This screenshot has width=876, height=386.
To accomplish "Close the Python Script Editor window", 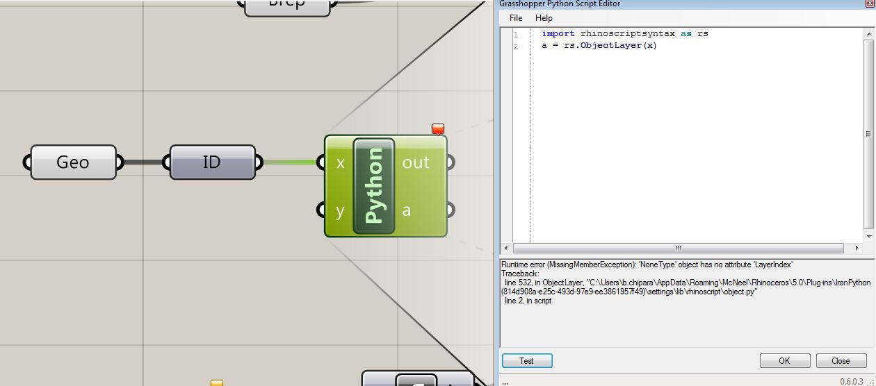I will point(870,3).
